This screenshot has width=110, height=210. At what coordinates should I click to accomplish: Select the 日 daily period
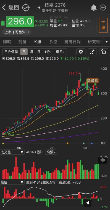click(24, 52)
